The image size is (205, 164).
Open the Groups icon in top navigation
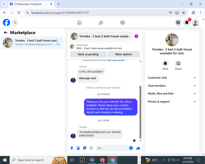coord(123,23)
